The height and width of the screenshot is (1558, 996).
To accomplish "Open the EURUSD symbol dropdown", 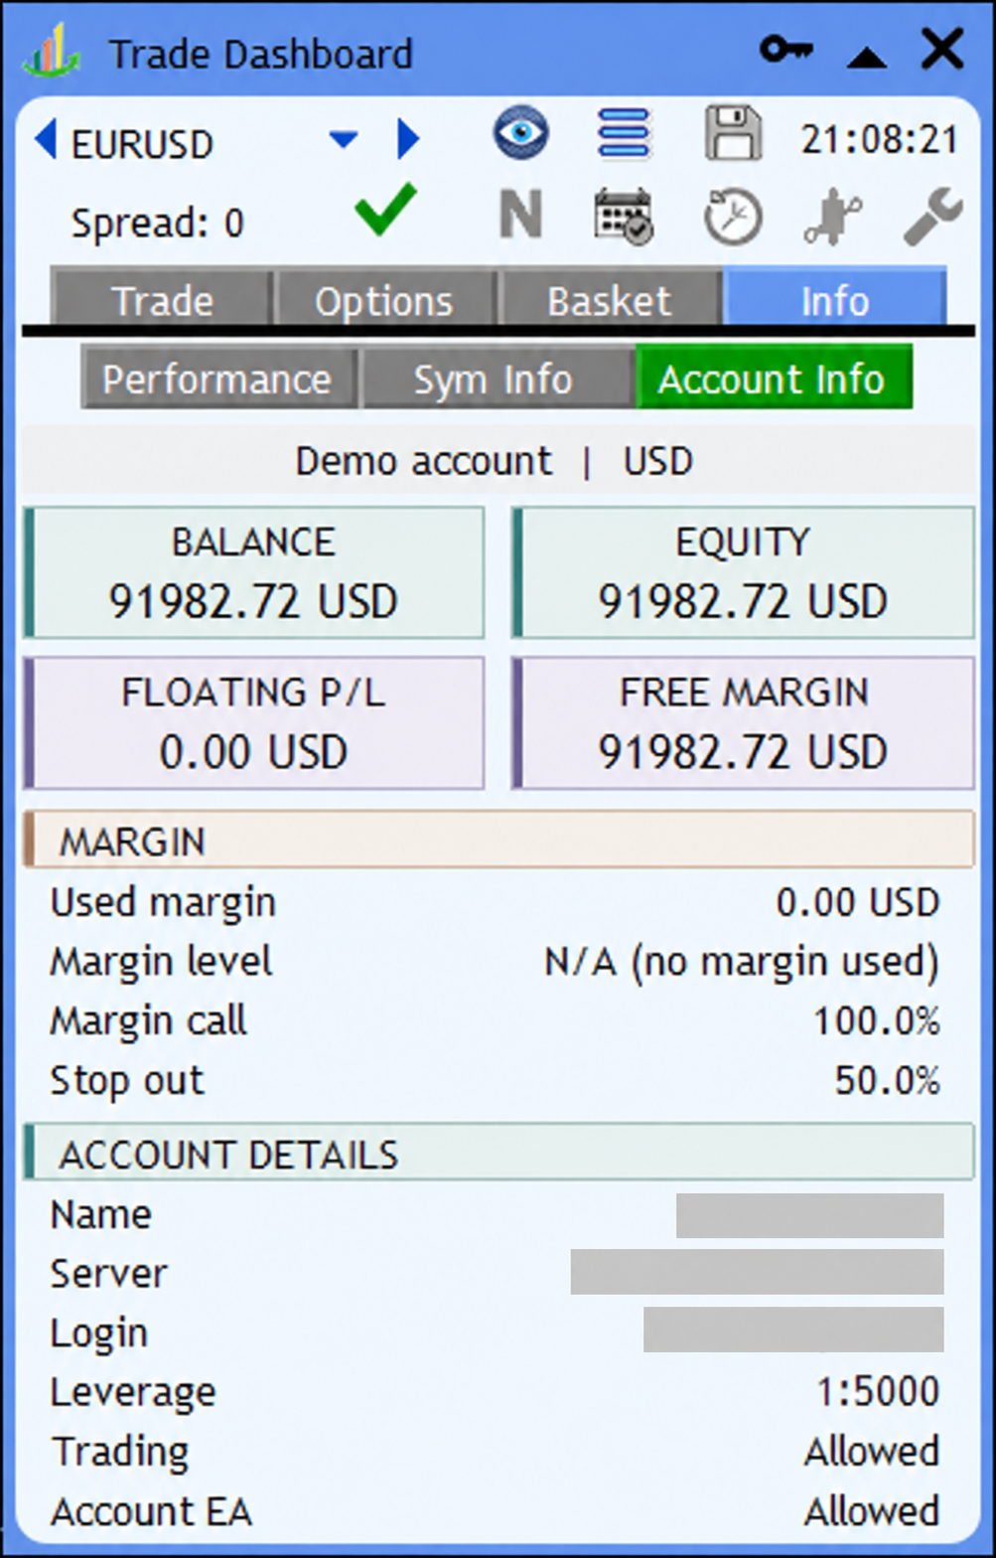I will (344, 140).
